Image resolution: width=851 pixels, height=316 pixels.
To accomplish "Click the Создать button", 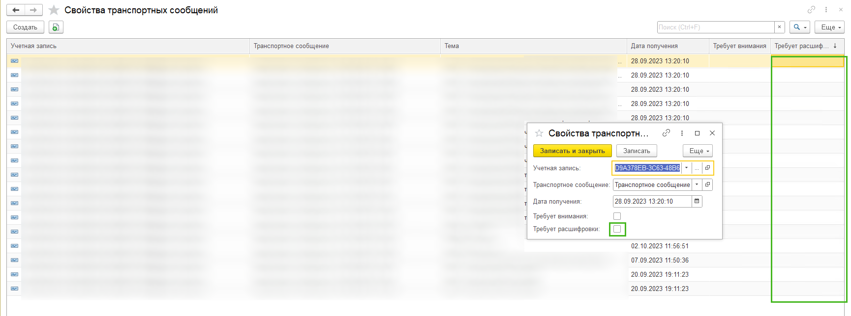I will tap(25, 27).
